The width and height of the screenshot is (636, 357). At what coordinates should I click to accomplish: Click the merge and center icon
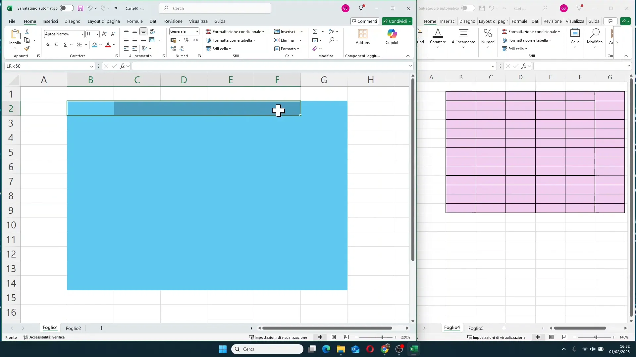(x=152, y=40)
